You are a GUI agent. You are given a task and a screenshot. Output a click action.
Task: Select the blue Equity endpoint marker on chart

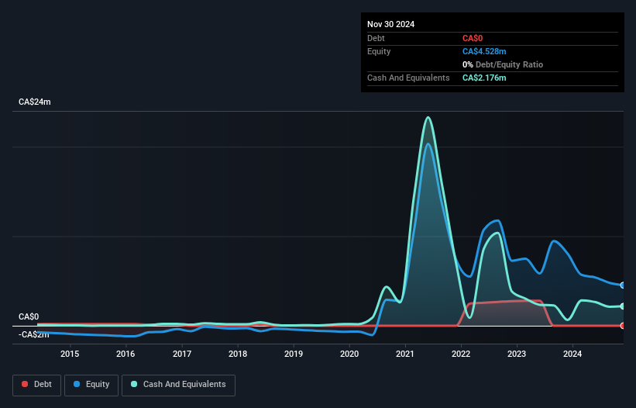click(623, 285)
